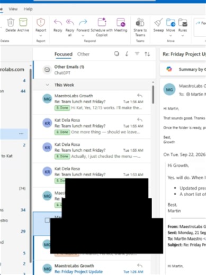This screenshot has width=206, height=275.
Task: Open the Report shield button
Action: pyautogui.click(x=41, y=22)
